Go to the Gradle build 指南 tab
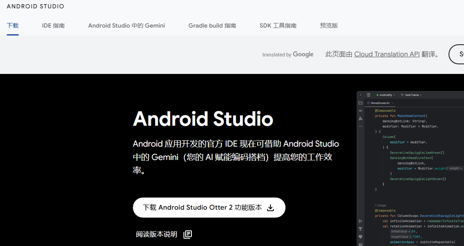The width and height of the screenshot is (464, 246). tap(212, 26)
